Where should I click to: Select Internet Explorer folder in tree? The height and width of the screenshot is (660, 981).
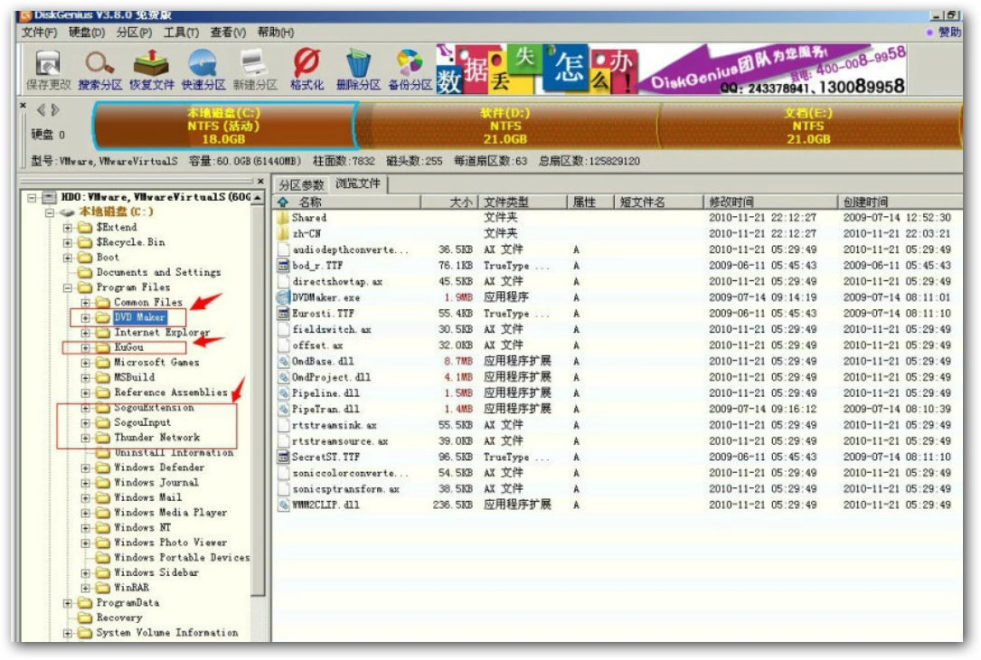pos(162,332)
